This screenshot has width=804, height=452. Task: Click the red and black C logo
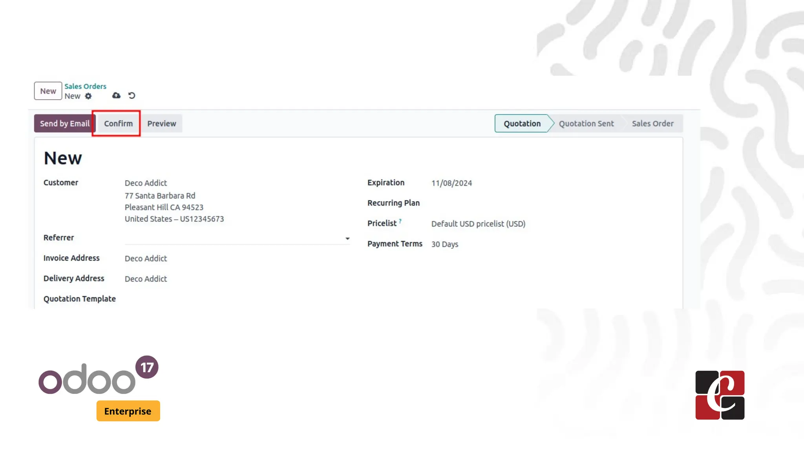[x=720, y=395]
